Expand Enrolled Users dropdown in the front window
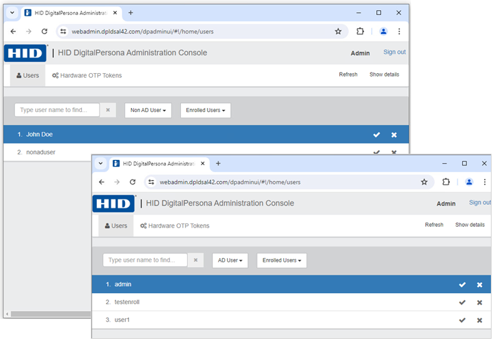495x345 pixels. (281, 260)
